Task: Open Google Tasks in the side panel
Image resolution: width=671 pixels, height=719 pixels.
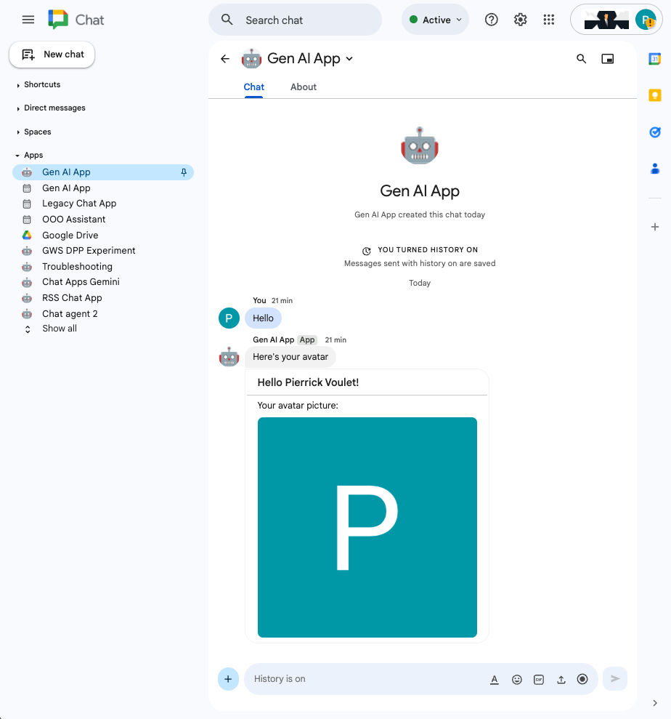Action: (654, 132)
